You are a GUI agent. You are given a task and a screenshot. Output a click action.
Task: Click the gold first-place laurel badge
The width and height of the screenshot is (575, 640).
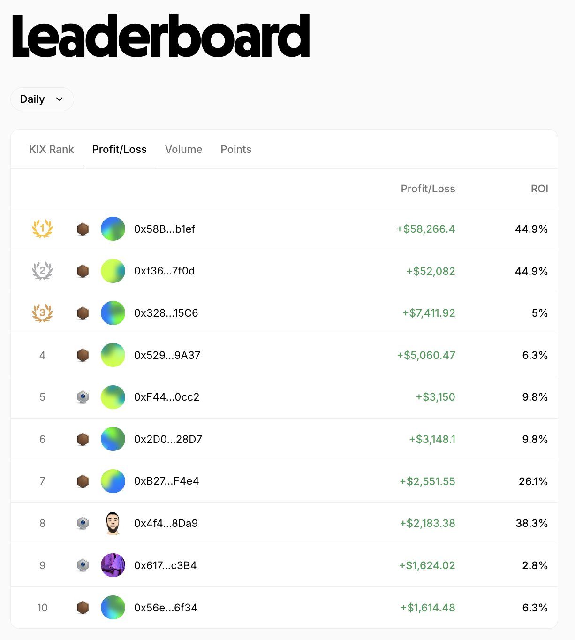pos(42,229)
